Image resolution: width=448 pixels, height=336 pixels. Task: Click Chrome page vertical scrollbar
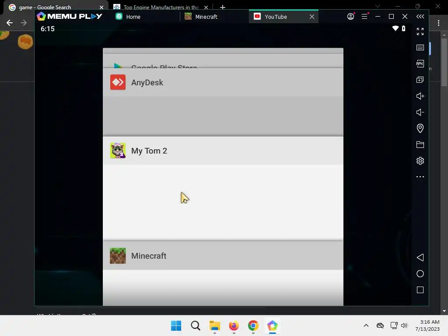[x=444, y=62]
